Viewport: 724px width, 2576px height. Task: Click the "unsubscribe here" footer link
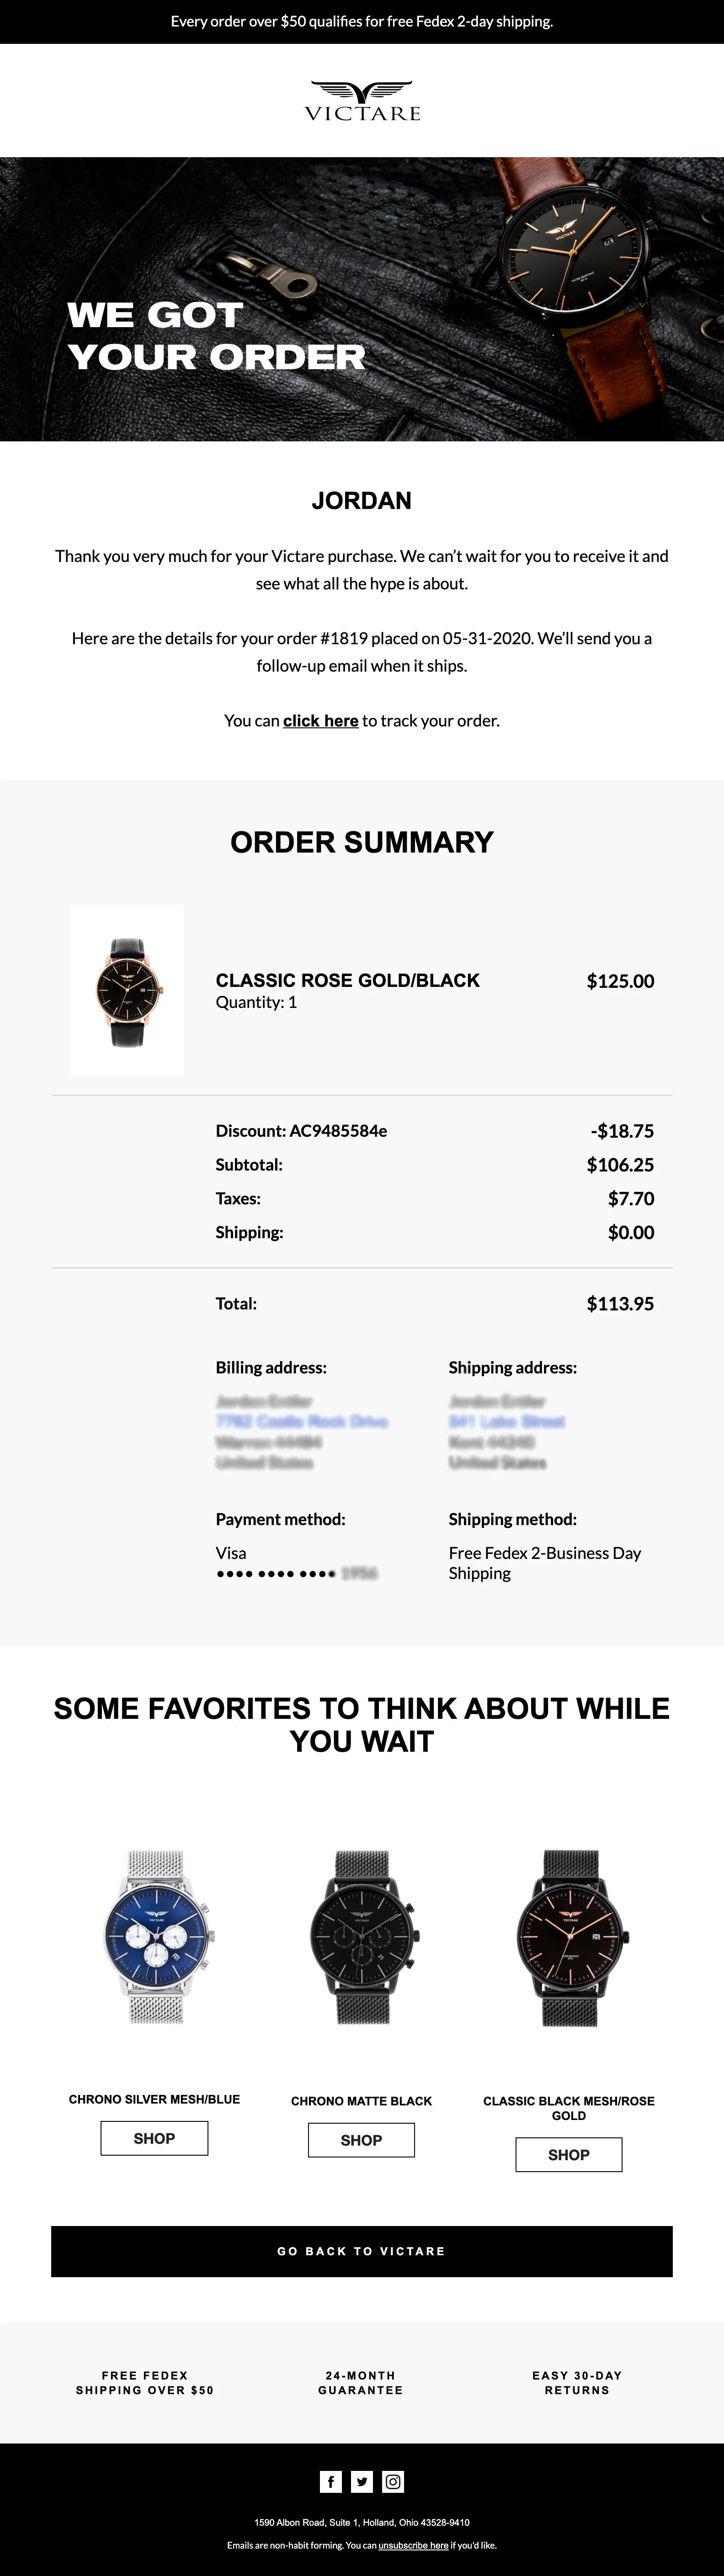pos(413,2545)
